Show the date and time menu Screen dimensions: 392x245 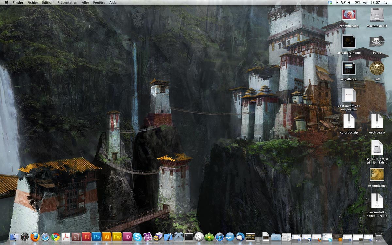pos(371,3)
